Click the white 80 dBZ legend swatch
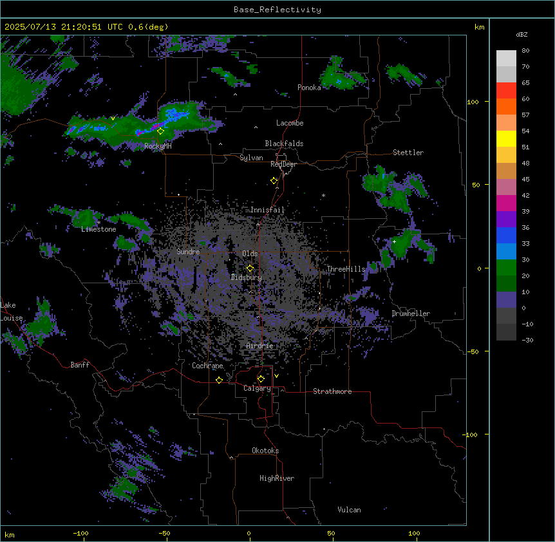555x542 pixels. pos(506,58)
